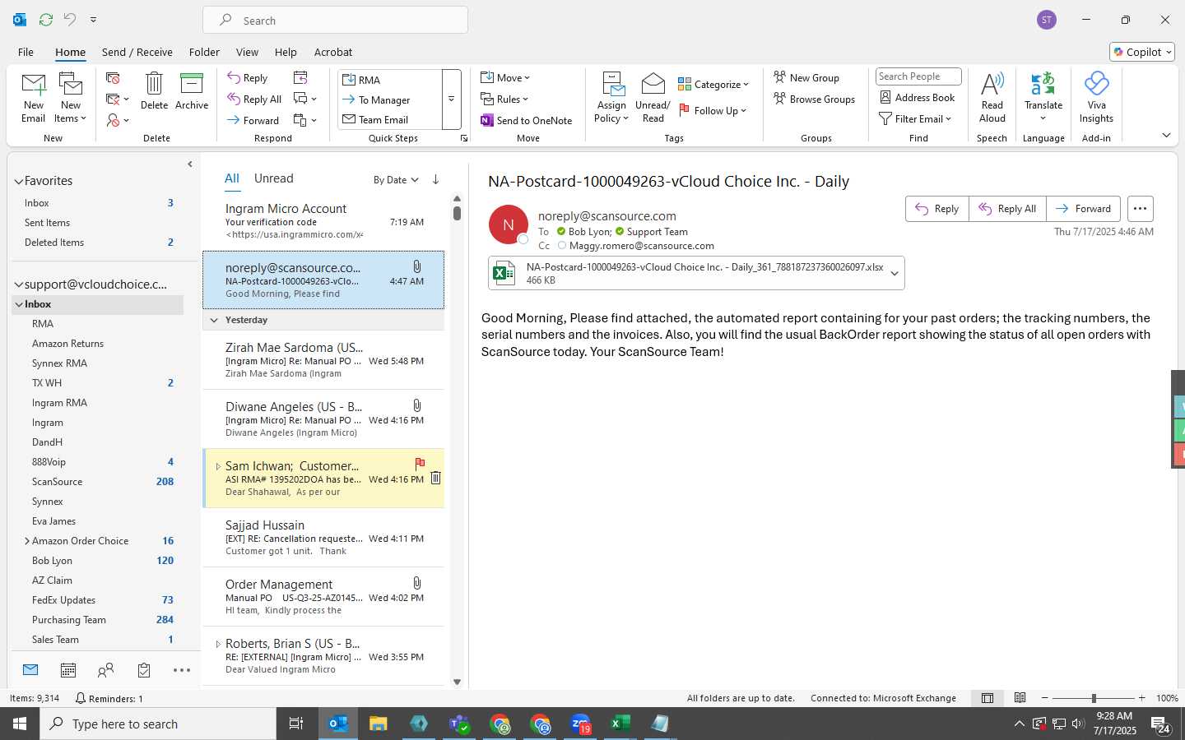Open the File menu
Screen dimensions: 1185x740
click(26, 52)
